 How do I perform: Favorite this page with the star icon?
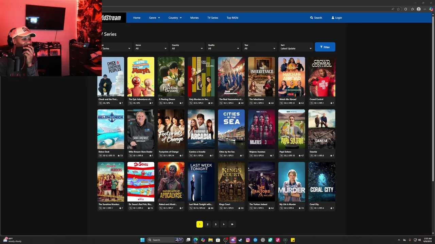coord(398,9)
